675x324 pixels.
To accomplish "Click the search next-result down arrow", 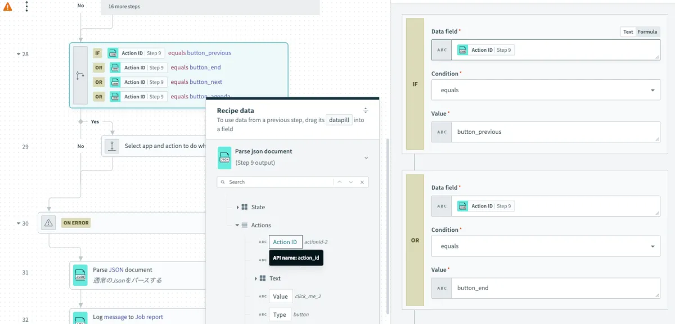I will point(350,182).
